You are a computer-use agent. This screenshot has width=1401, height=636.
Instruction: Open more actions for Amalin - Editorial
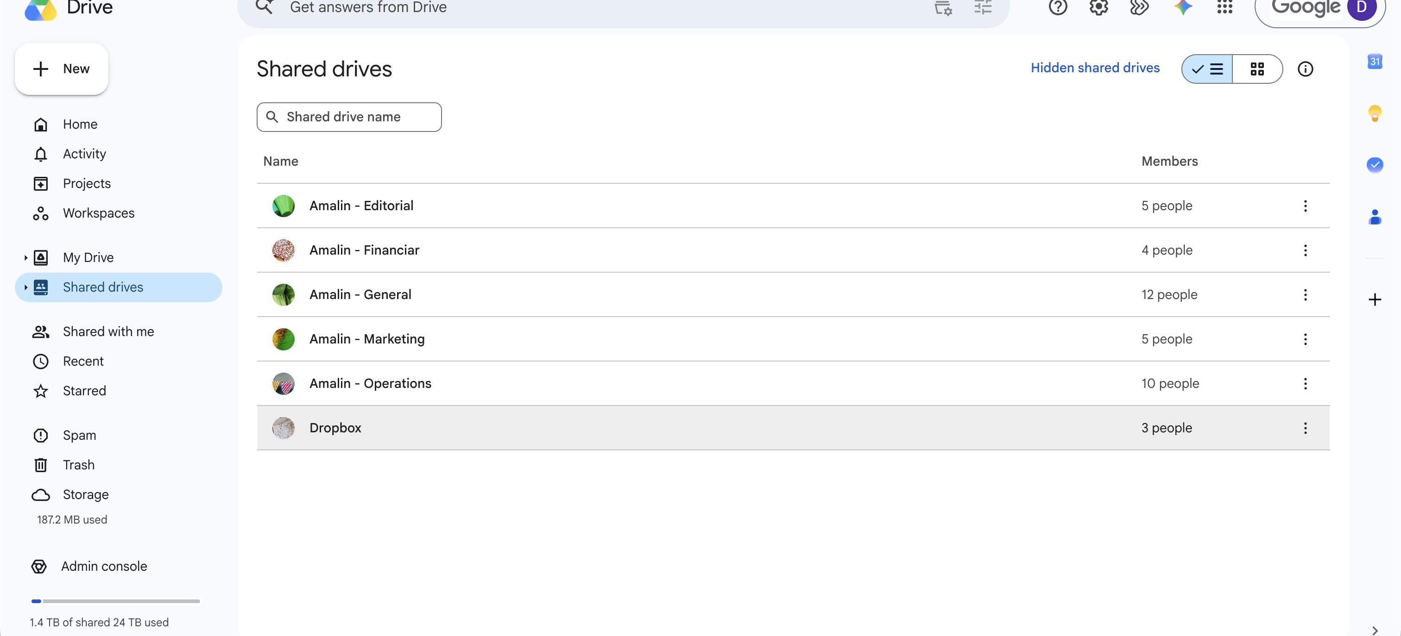point(1305,206)
